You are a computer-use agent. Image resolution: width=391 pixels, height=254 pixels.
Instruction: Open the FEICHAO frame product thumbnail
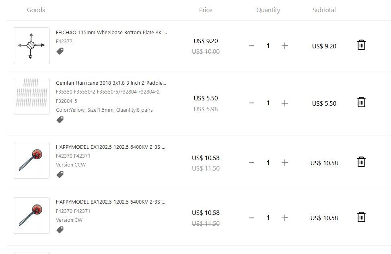coord(32,46)
